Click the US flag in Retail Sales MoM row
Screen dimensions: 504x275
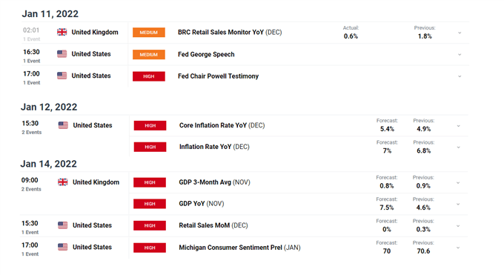click(63, 225)
